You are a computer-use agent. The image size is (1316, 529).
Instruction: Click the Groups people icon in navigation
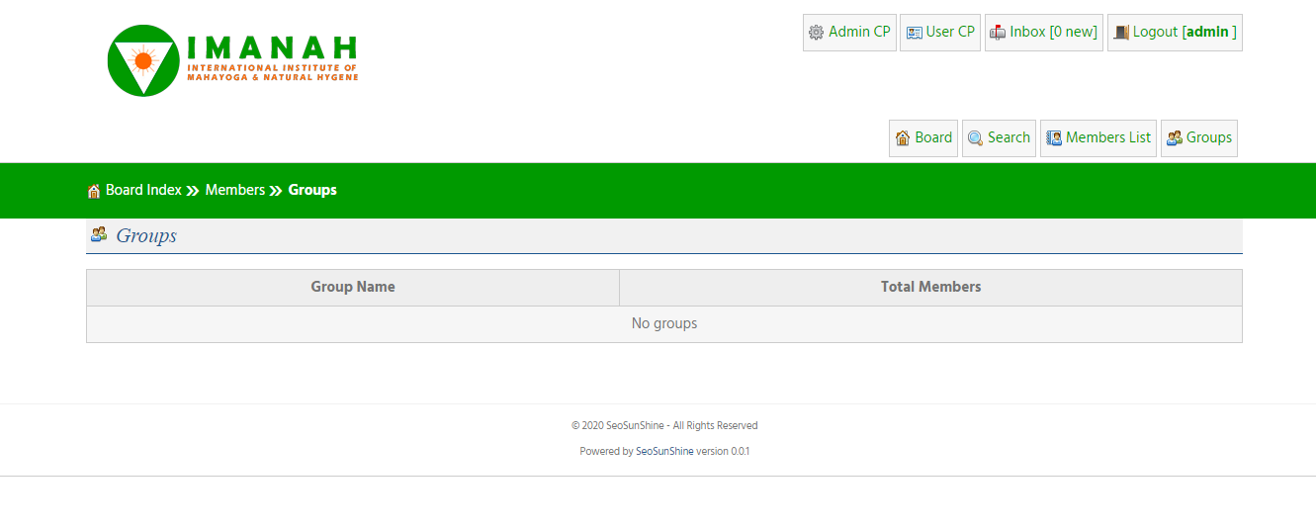[x=1175, y=138]
